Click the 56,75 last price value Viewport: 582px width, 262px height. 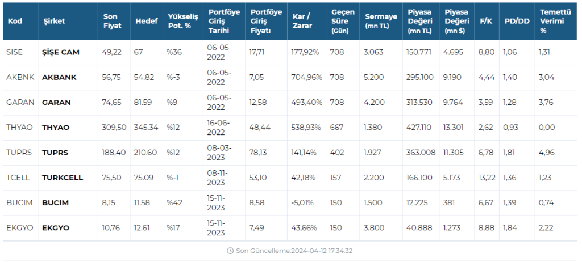111,78
